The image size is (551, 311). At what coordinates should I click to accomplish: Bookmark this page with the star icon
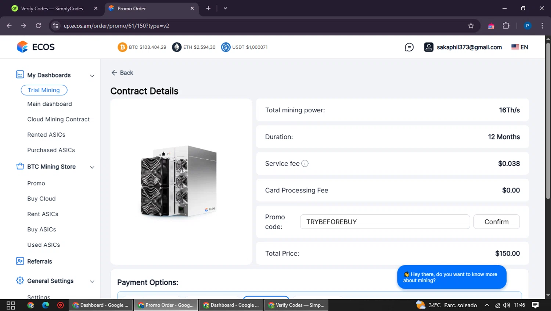[471, 26]
